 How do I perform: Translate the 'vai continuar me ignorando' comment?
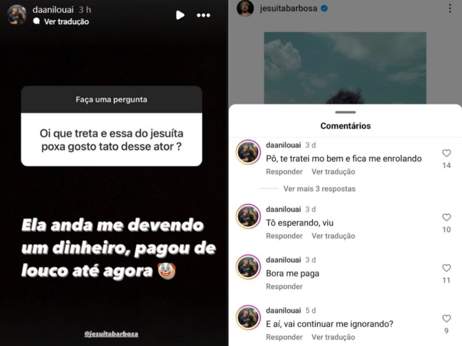pos(333,337)
